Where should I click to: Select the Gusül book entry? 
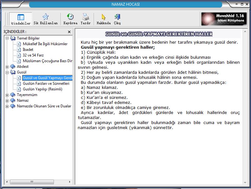[22, 72]
